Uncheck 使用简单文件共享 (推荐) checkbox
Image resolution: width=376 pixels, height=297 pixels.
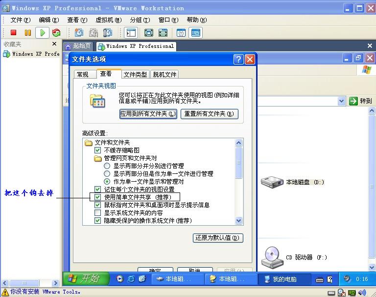click(98, 197)
